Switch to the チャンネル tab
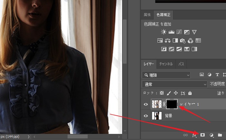Image resolution: width=226 pixels, height=140 pixels. (166, 64)
